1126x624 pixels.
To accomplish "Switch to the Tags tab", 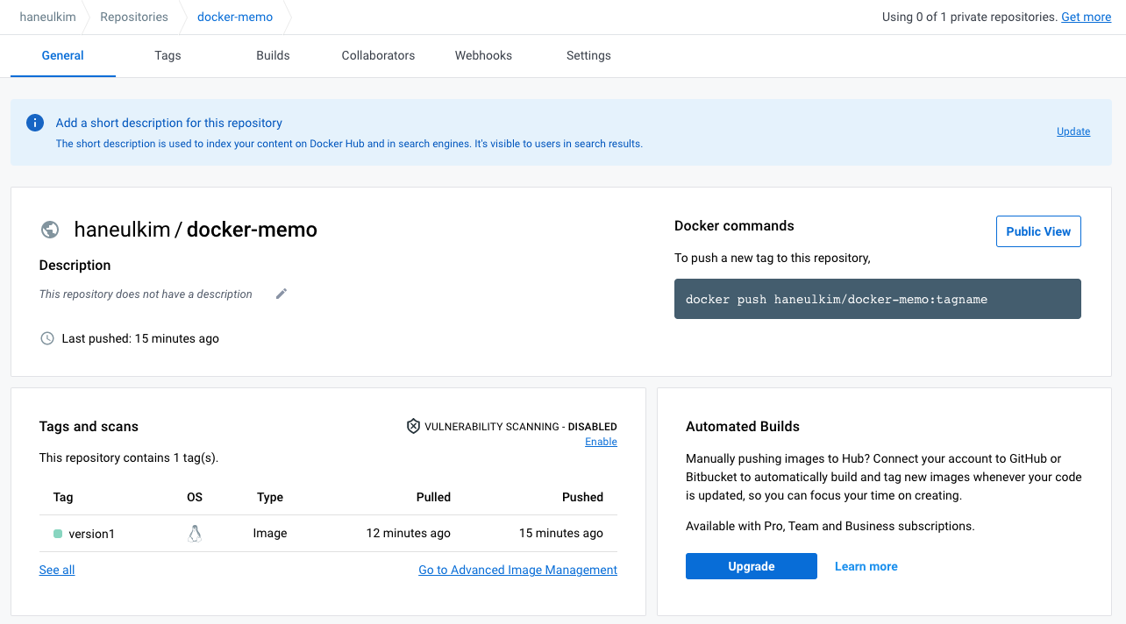I will tap(167, 55).
